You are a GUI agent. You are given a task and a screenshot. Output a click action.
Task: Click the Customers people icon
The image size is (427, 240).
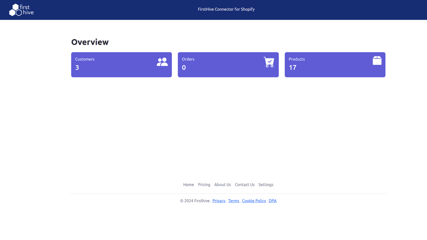162,61
